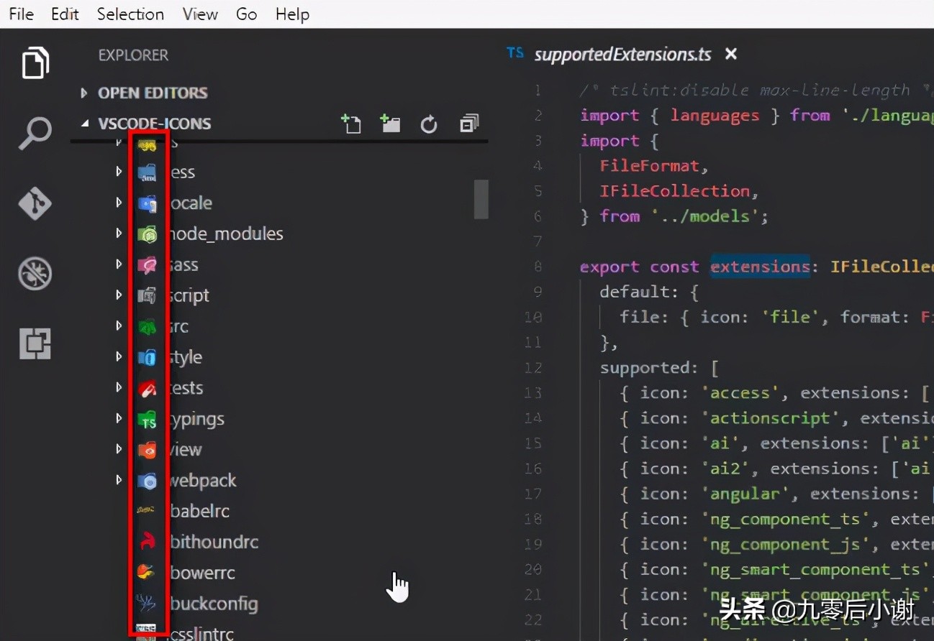Image resolution: width=934 pixels, height=641 pixels.
Task: Click the src folder icon
Action: pyautogui.click(x=148, y=327)
